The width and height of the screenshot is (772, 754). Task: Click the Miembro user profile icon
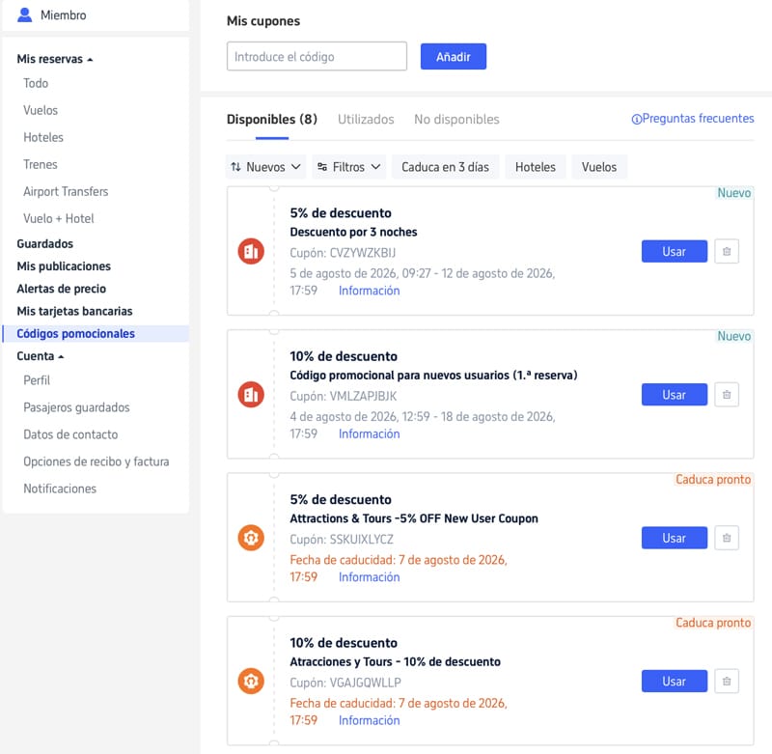coord(25,14)
